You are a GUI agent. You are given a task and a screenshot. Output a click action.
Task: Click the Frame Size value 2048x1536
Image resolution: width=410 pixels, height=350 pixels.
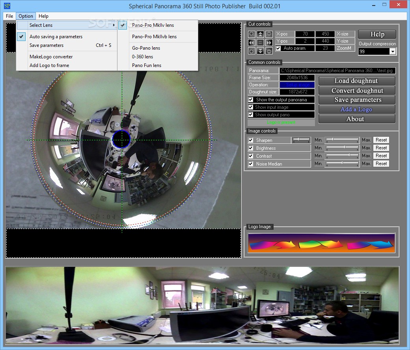pyautogui.click(x=297, y=78)
